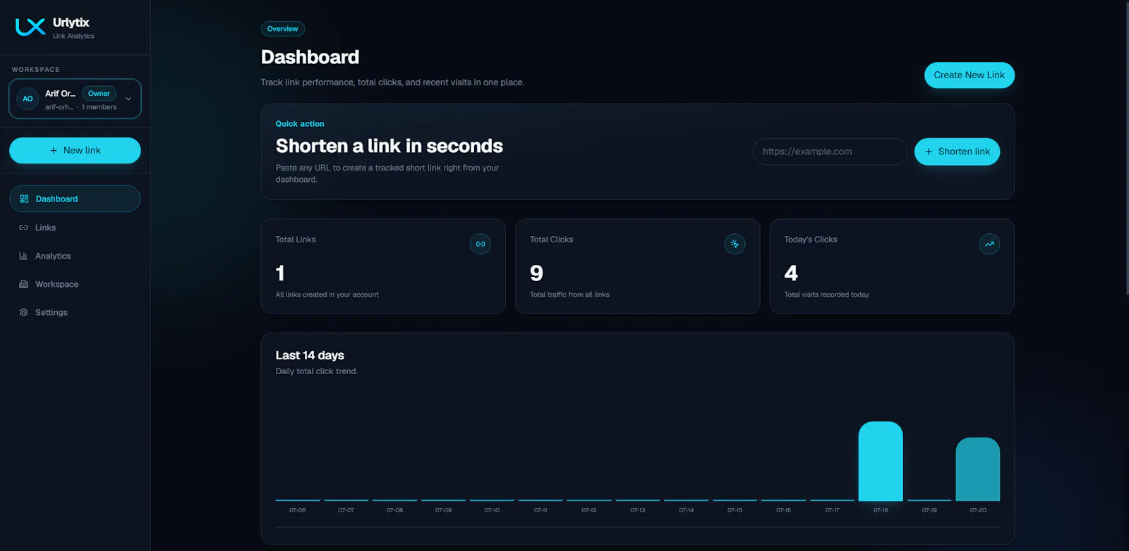1129x551 pixels.
Task: Click the trend arrow icon on Today's Clicks card
Action: [x=989, y=244]
